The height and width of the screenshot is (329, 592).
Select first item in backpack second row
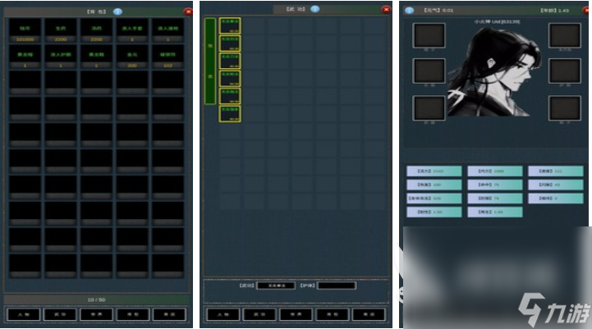coord(25,57)
